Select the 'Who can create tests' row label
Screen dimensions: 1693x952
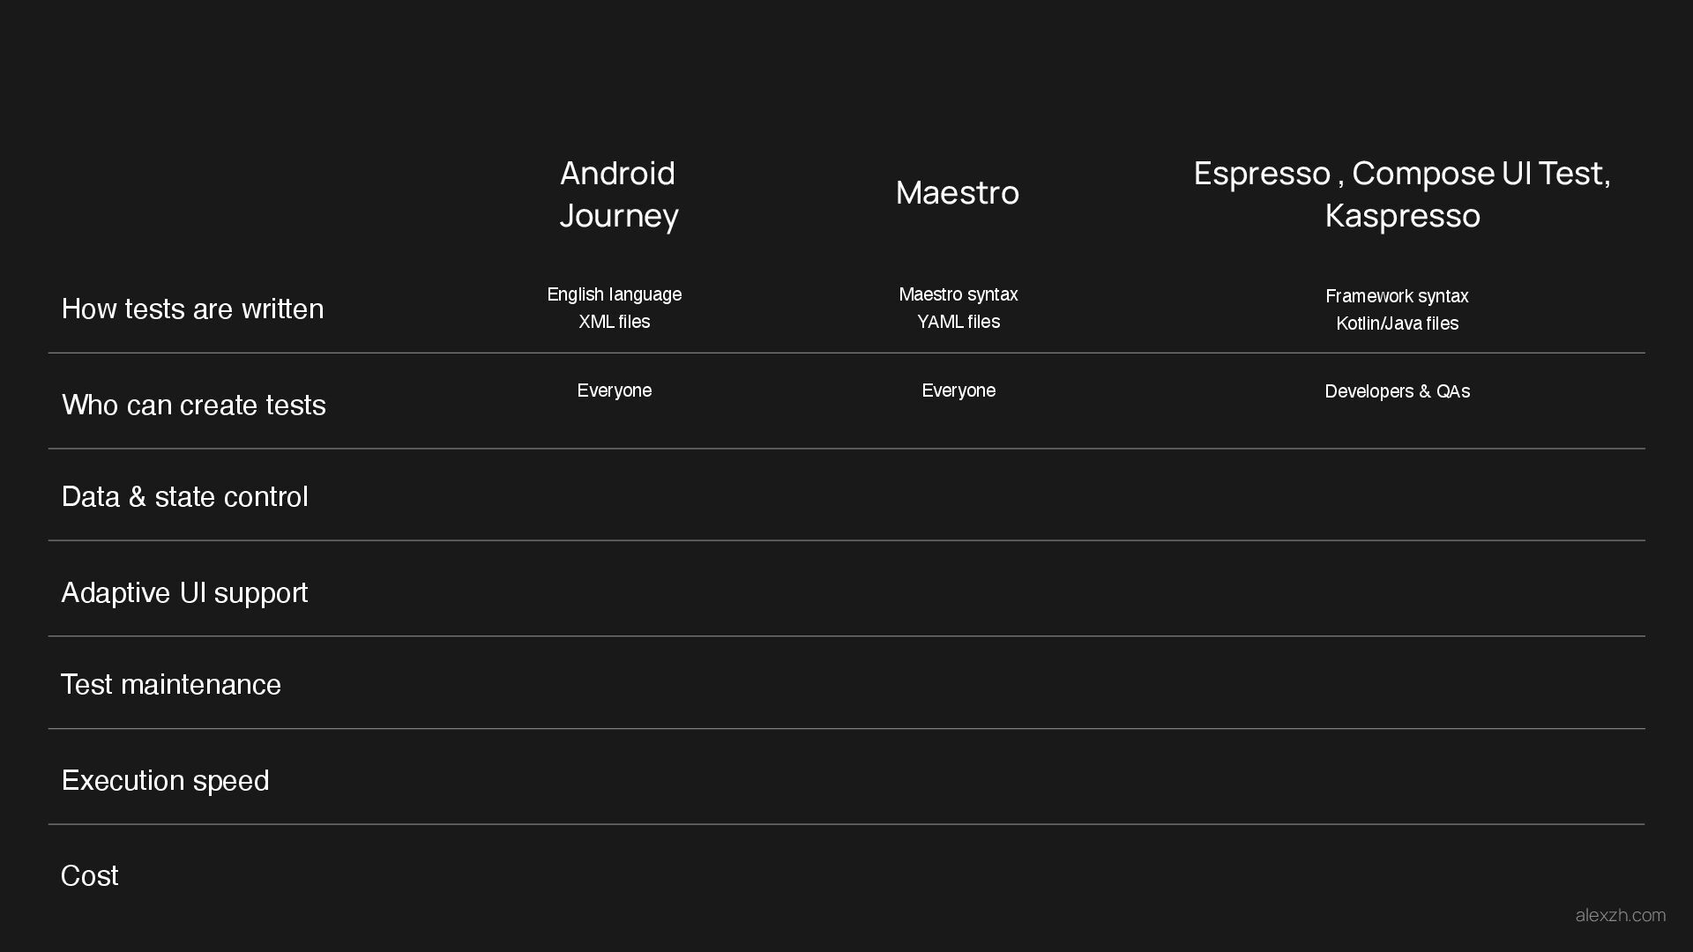point(194,405)
